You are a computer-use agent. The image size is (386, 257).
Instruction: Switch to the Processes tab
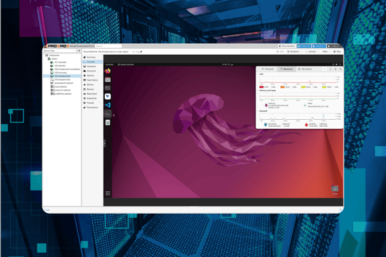[x=268, y=69]
